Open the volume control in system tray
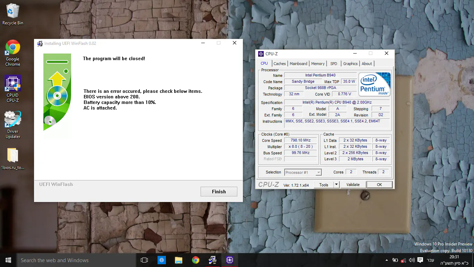 click(x=412, y=260)
